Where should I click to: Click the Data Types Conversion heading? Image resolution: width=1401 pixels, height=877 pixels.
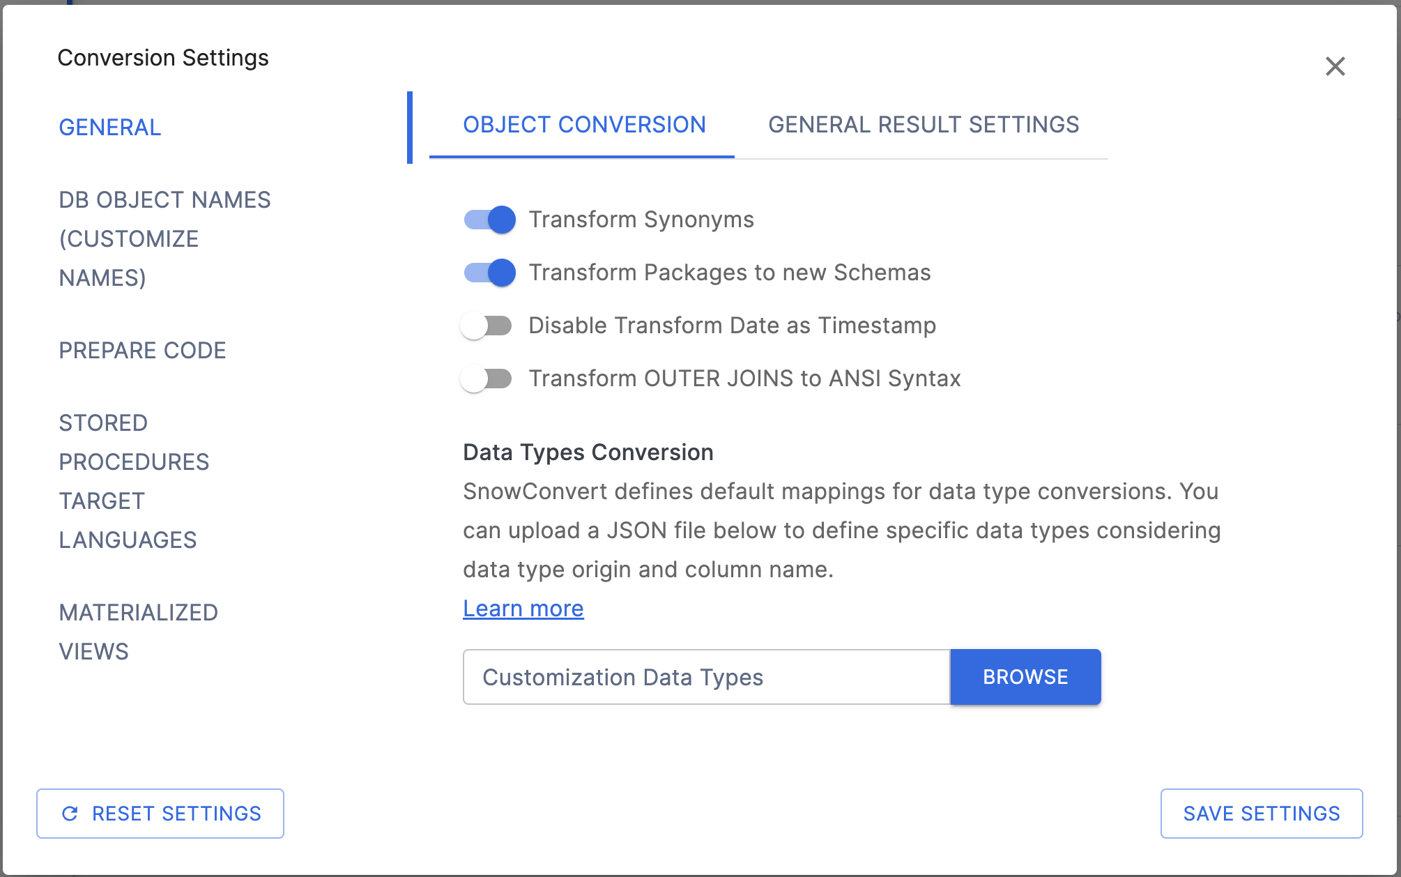tap(588, 452)
